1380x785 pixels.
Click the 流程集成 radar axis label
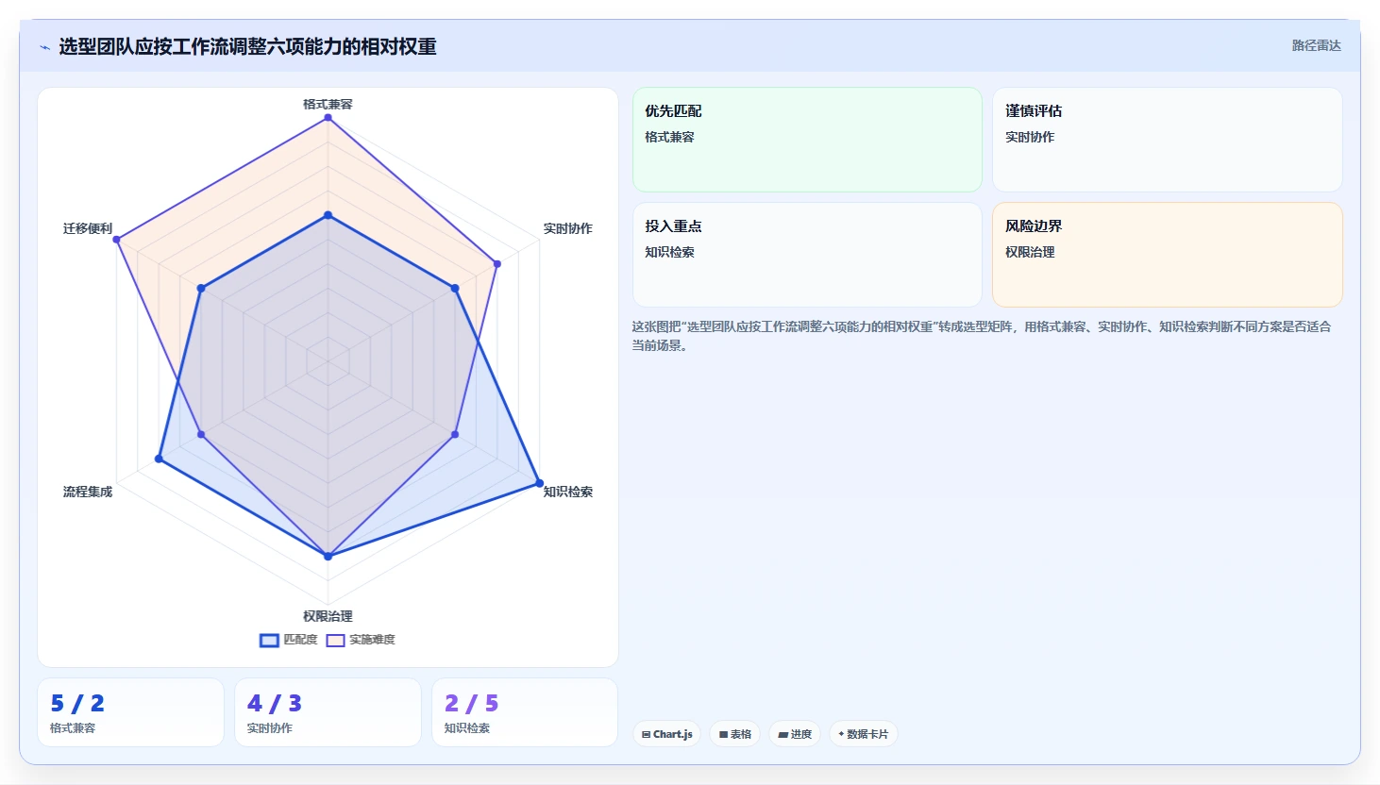pyautogui.click(x=88, y=492)
